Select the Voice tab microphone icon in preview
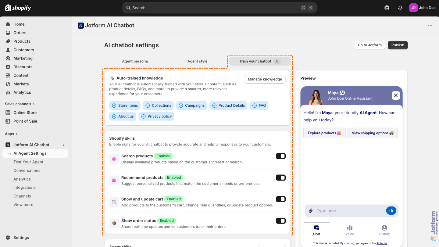This screenshot has width=439, height=247. click(x=349, y=228)
